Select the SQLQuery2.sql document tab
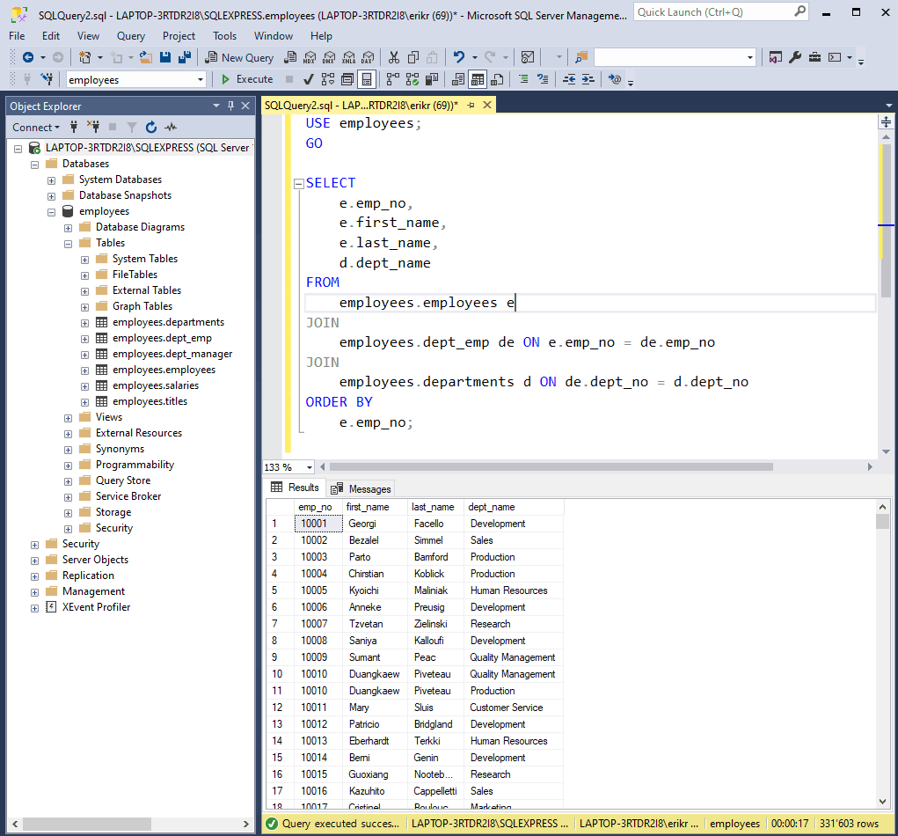 click(x=361, y=106)
